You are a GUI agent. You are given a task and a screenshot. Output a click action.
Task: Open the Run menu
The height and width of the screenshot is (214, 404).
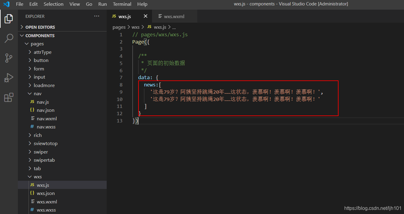click(103, 4)
